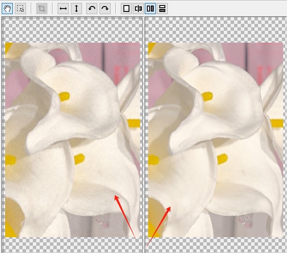Choose top-and-bottom stacked preview view

tap(162, 9)
